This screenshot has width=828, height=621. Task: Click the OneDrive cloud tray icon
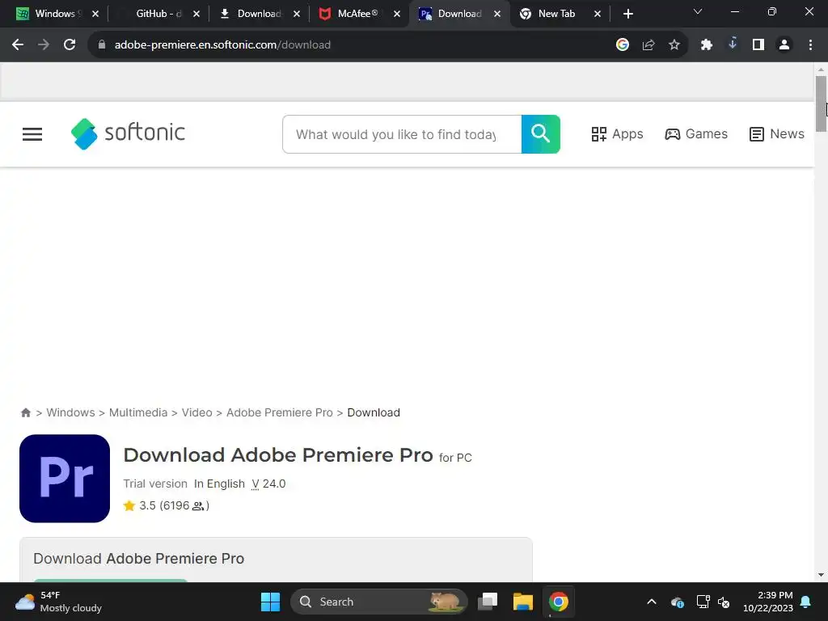point(678,602)
